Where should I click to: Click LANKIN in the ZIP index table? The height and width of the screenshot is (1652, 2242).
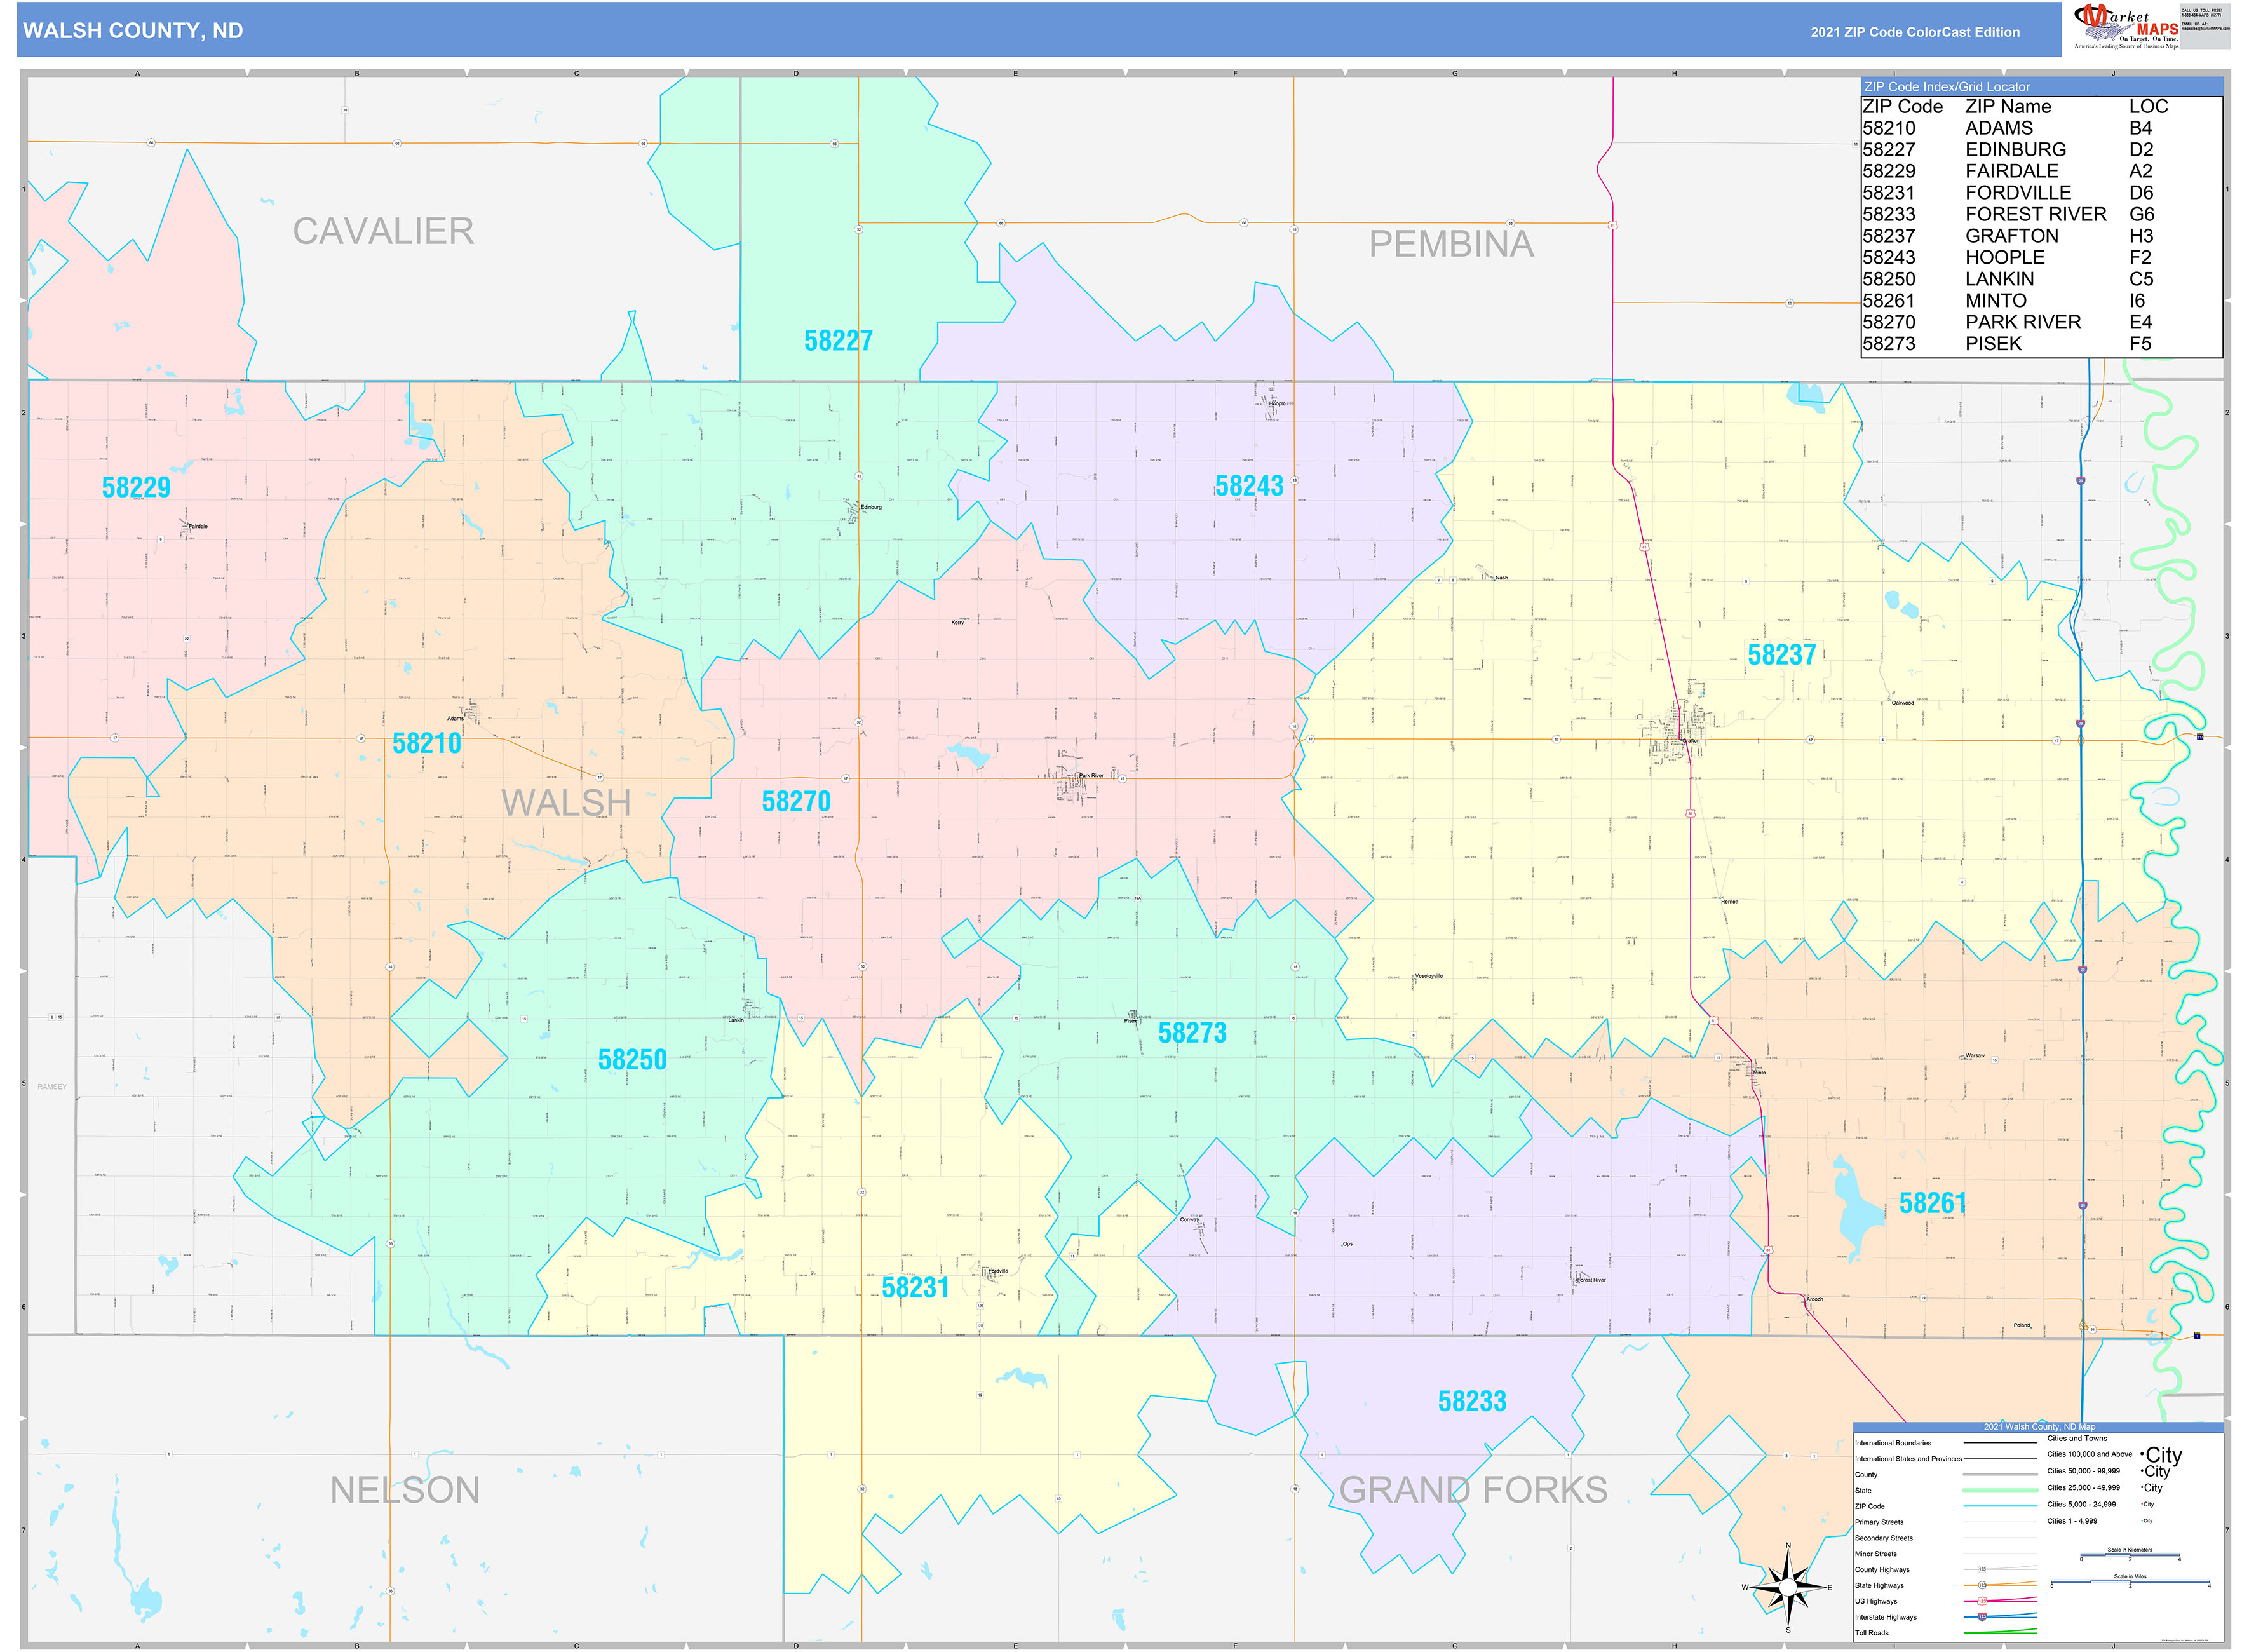[1999, 279]
